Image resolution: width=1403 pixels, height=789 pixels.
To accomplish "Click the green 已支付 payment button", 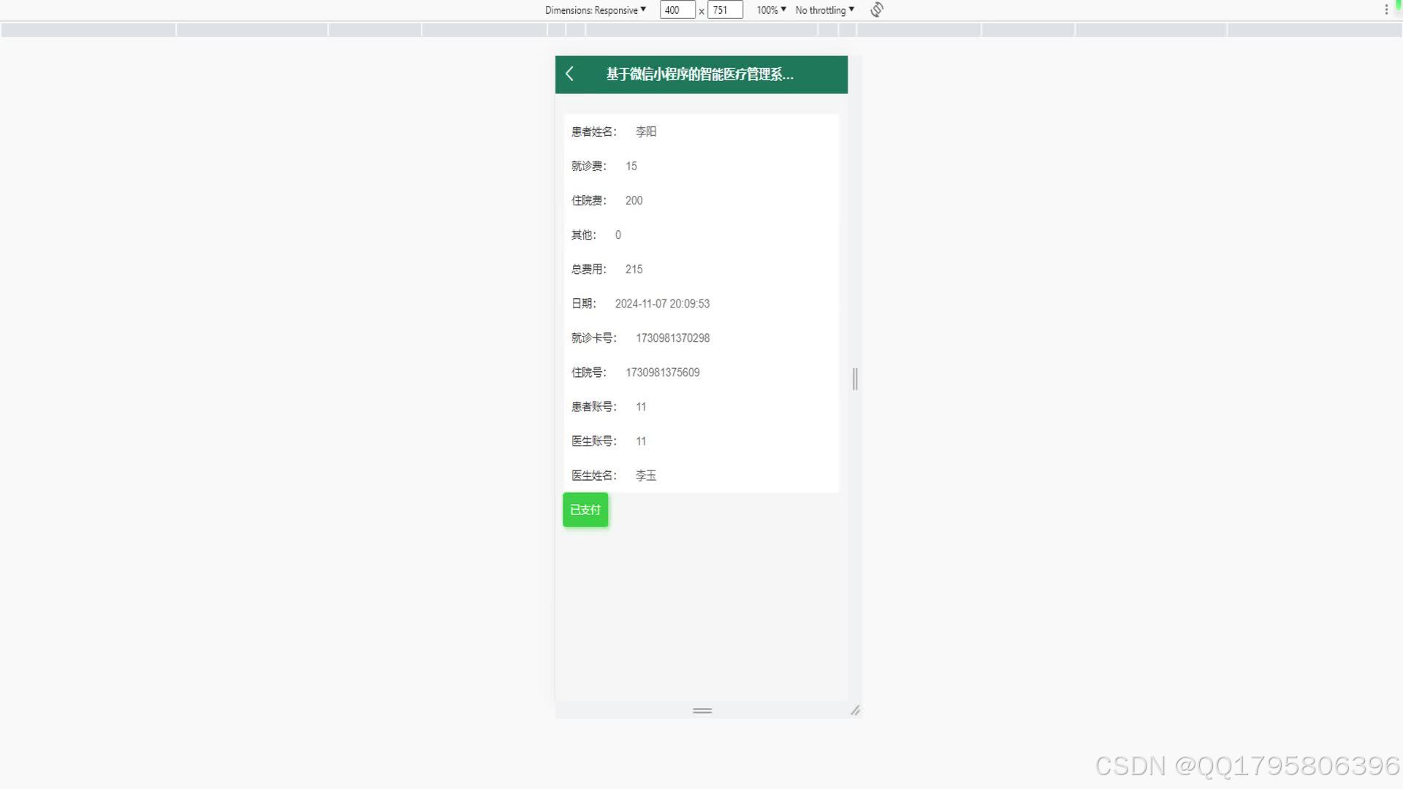I will pos(585,509).
